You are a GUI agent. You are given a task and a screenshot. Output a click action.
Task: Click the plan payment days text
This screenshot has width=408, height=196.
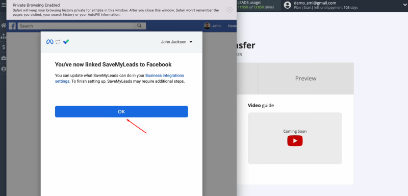(326, 8)
